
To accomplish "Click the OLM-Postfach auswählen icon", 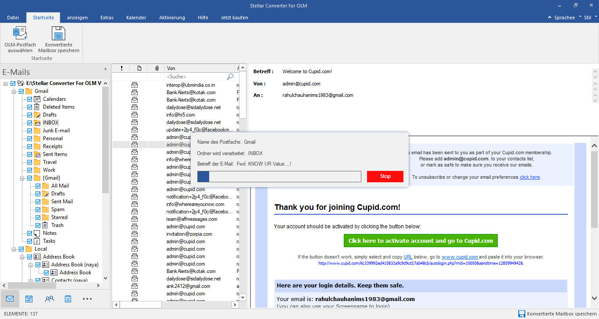I will click(x=20, y=33).
